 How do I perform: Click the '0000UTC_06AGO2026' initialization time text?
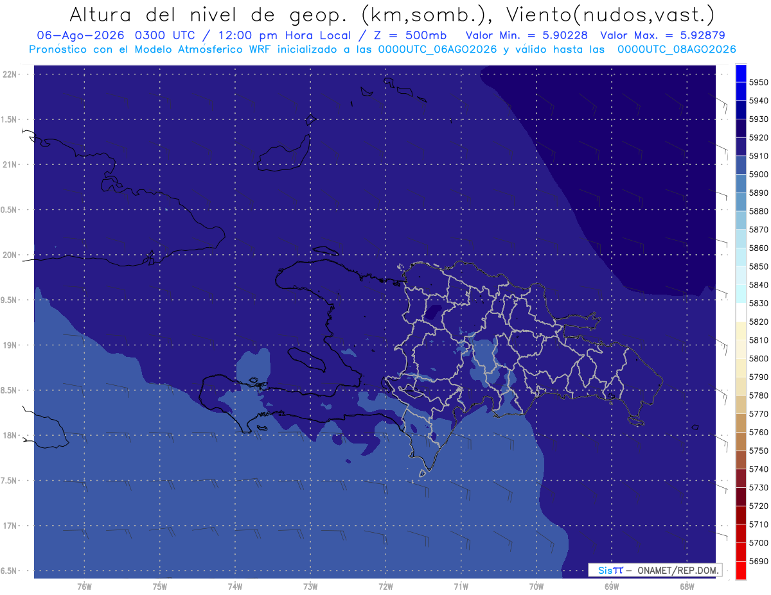pos(438,49)
